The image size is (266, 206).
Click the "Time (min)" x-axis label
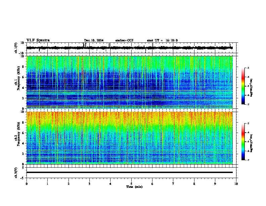(134, 187)
